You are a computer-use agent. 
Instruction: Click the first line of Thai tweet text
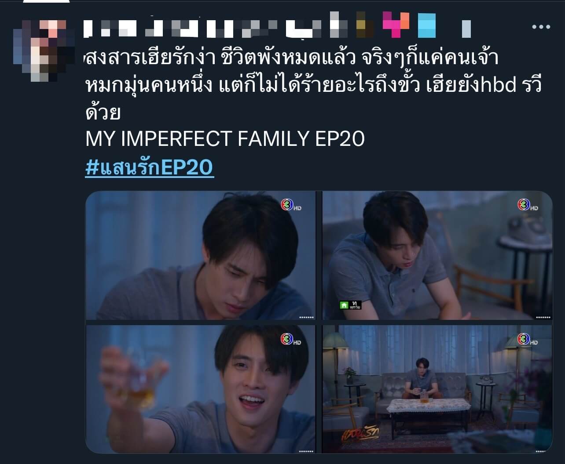pos(291,58)
